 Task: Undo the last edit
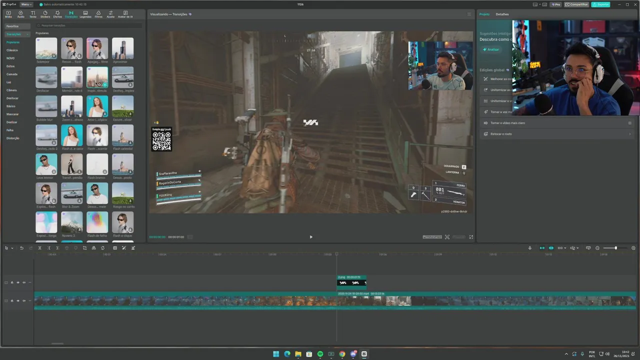point(21,248)
